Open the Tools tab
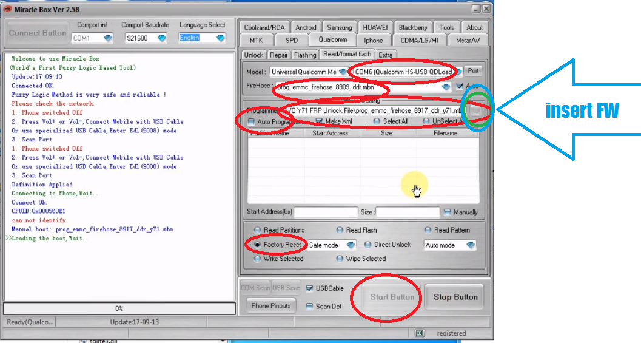Viewport: 641px width, 343px height. click(446, 27)
